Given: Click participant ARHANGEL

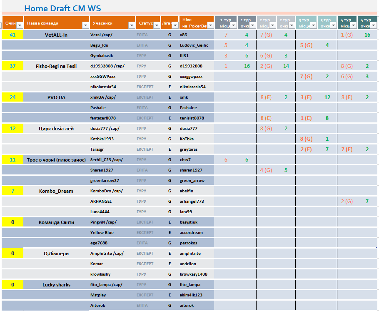Looking at the screenshot, I should [101, 201].
